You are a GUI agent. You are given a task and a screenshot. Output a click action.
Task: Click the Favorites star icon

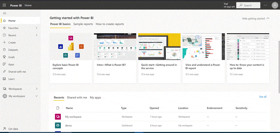(4, 28)
